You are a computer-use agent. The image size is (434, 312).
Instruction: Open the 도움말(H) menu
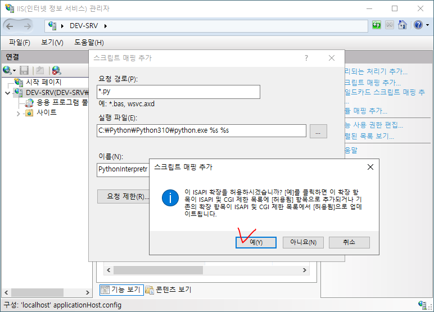(89, 42)
